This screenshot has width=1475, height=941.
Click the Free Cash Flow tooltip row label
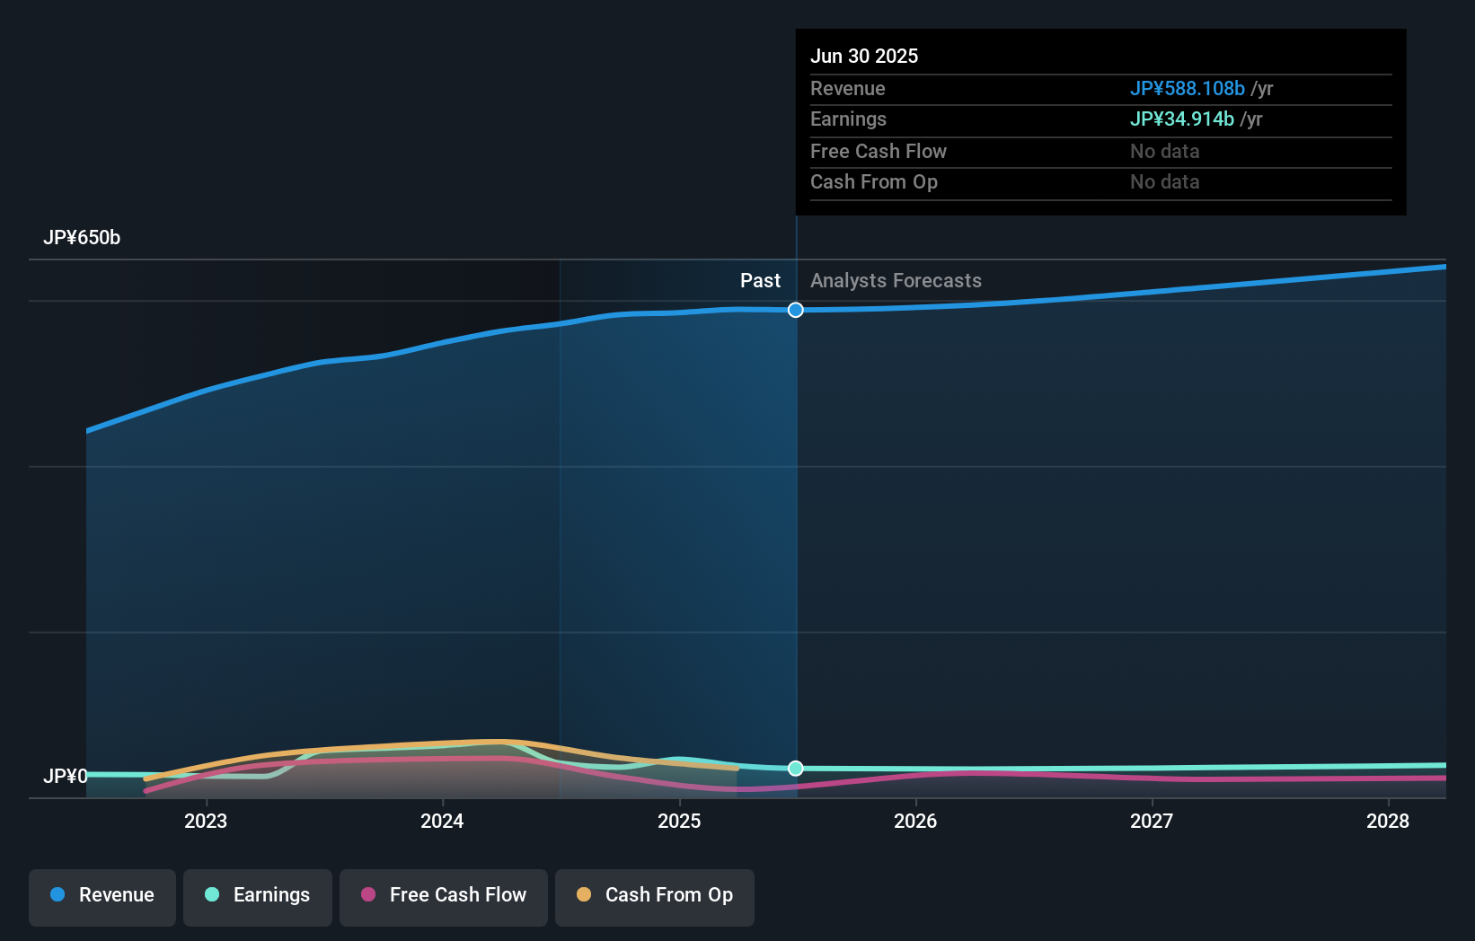click(879, 151)
